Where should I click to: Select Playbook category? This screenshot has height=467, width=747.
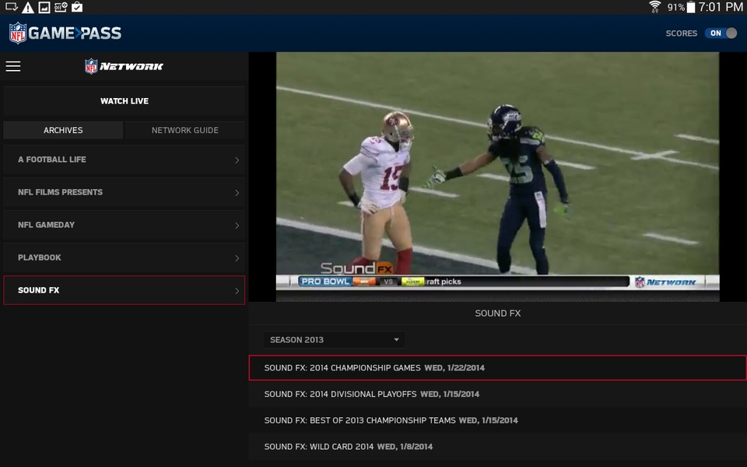click(124, 258)
